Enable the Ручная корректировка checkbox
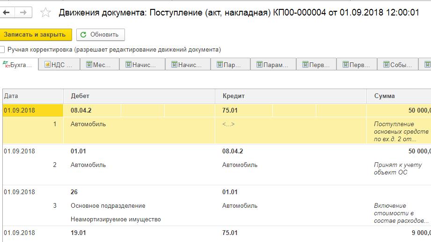The height and width of the screenshot is (242, 431). tap(2, 49)
